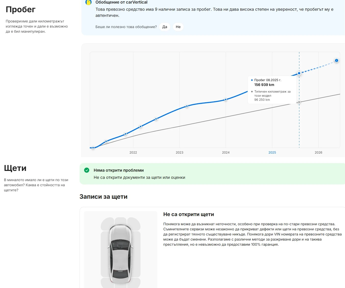
Task: Select the mileage point just after 2023
Action: [x=187, y=106]
